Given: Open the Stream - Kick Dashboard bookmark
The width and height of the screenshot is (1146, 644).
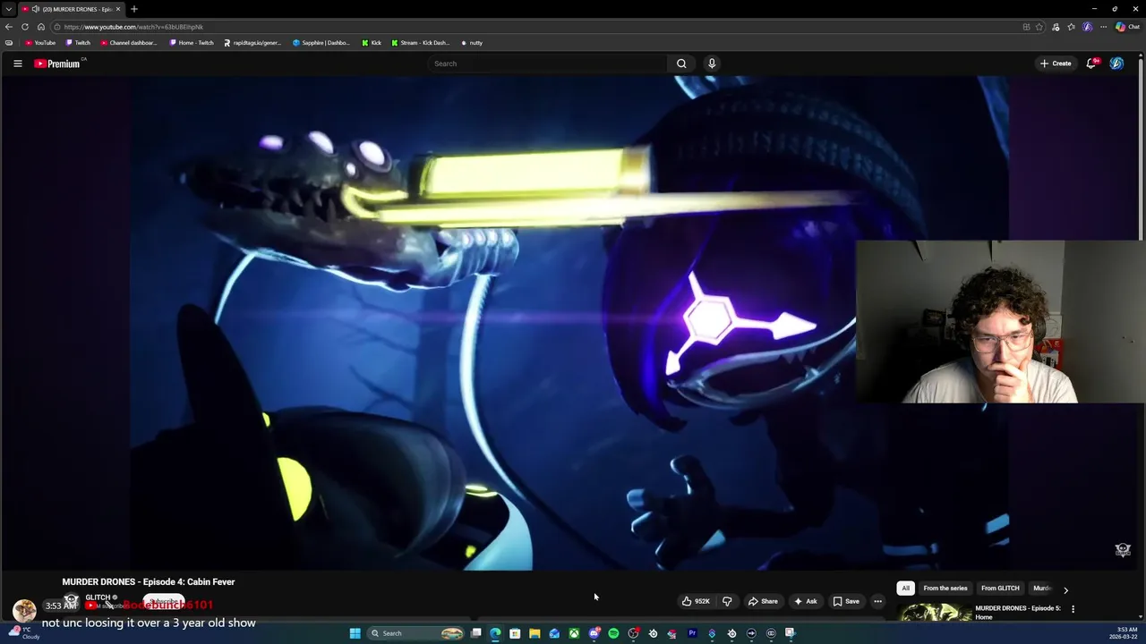Looking at the screenshot, I should tap(421, 43).
